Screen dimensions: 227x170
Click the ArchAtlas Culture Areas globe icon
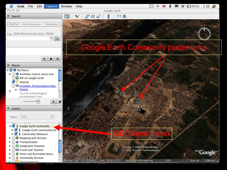tap(17, 74)
